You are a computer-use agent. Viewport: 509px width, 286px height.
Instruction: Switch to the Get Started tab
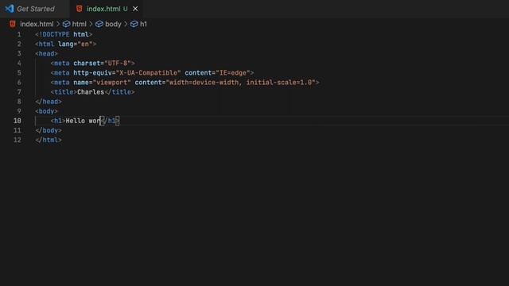[35, 9]
